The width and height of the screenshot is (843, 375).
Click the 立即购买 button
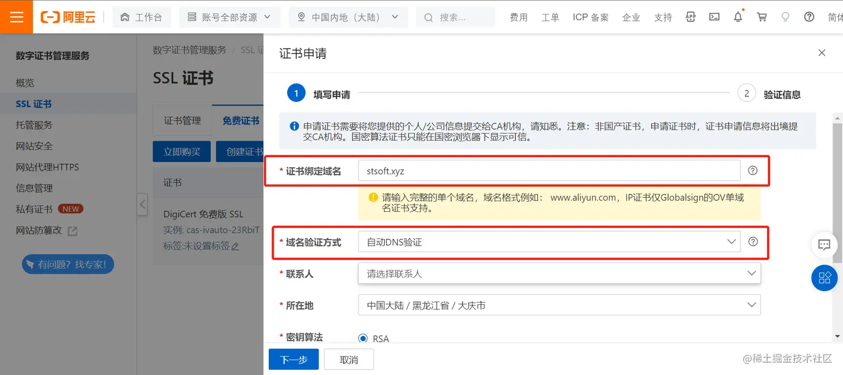182,152
